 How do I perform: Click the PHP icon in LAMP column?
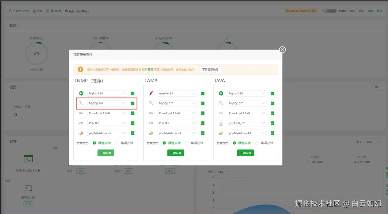coord(151,123)
